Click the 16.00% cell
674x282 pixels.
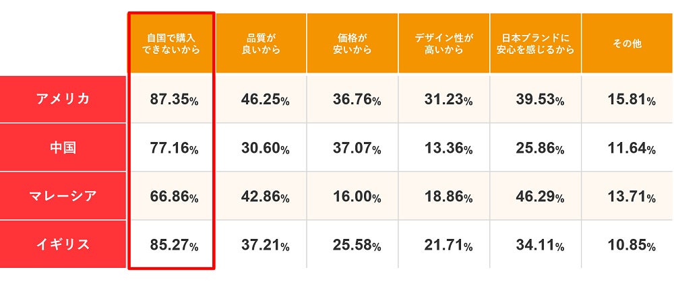coord(357,197)
